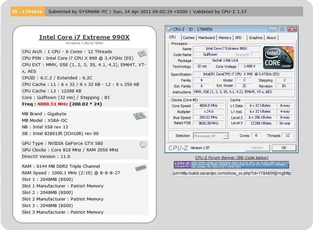Go to the SPD tab
The height and width of the screenshot is (230, 313).
pos(238,38)
